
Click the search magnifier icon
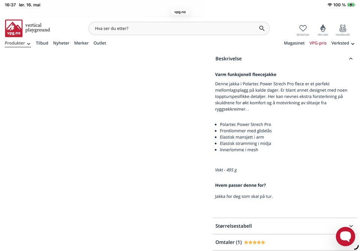click(x=262, y=28)
